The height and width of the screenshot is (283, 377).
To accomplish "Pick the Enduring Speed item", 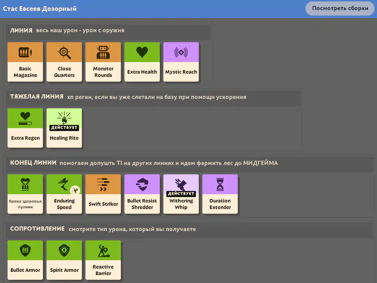I will click(x=64, y=194).
